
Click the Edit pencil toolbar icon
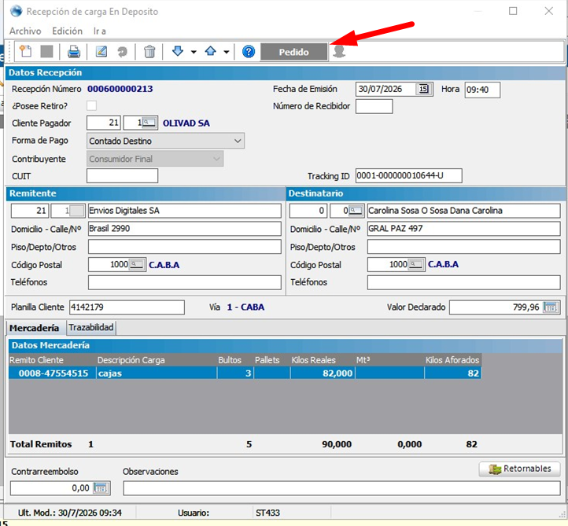[x=101, y=51]
